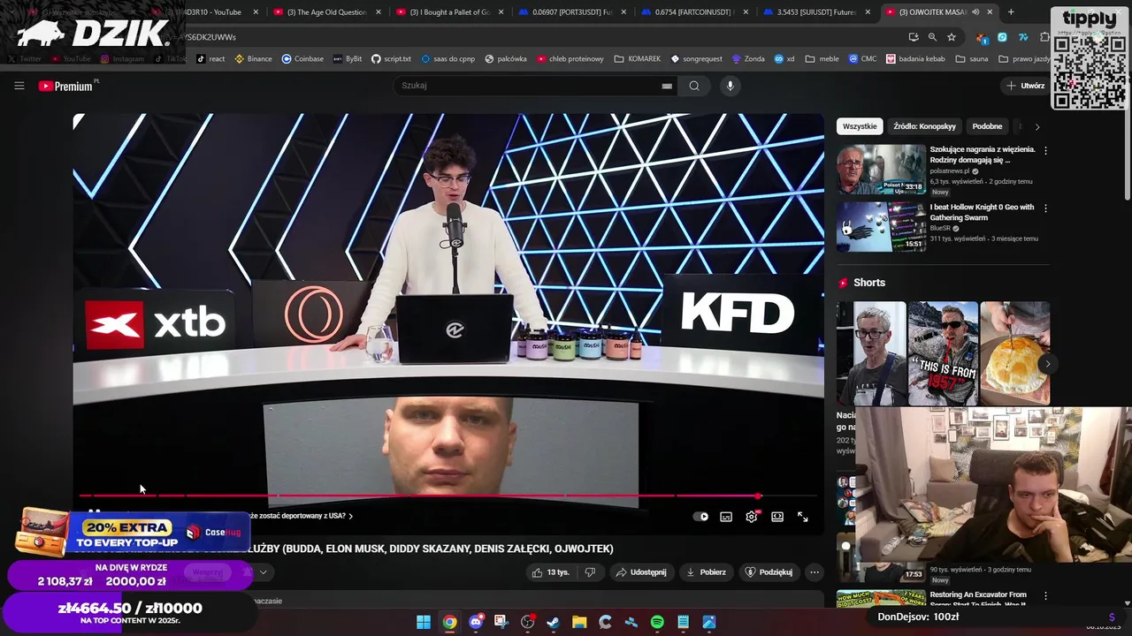Bookmark this page with the star icon
Viewport: 1132px width, 636px height.
pos(952,37)
